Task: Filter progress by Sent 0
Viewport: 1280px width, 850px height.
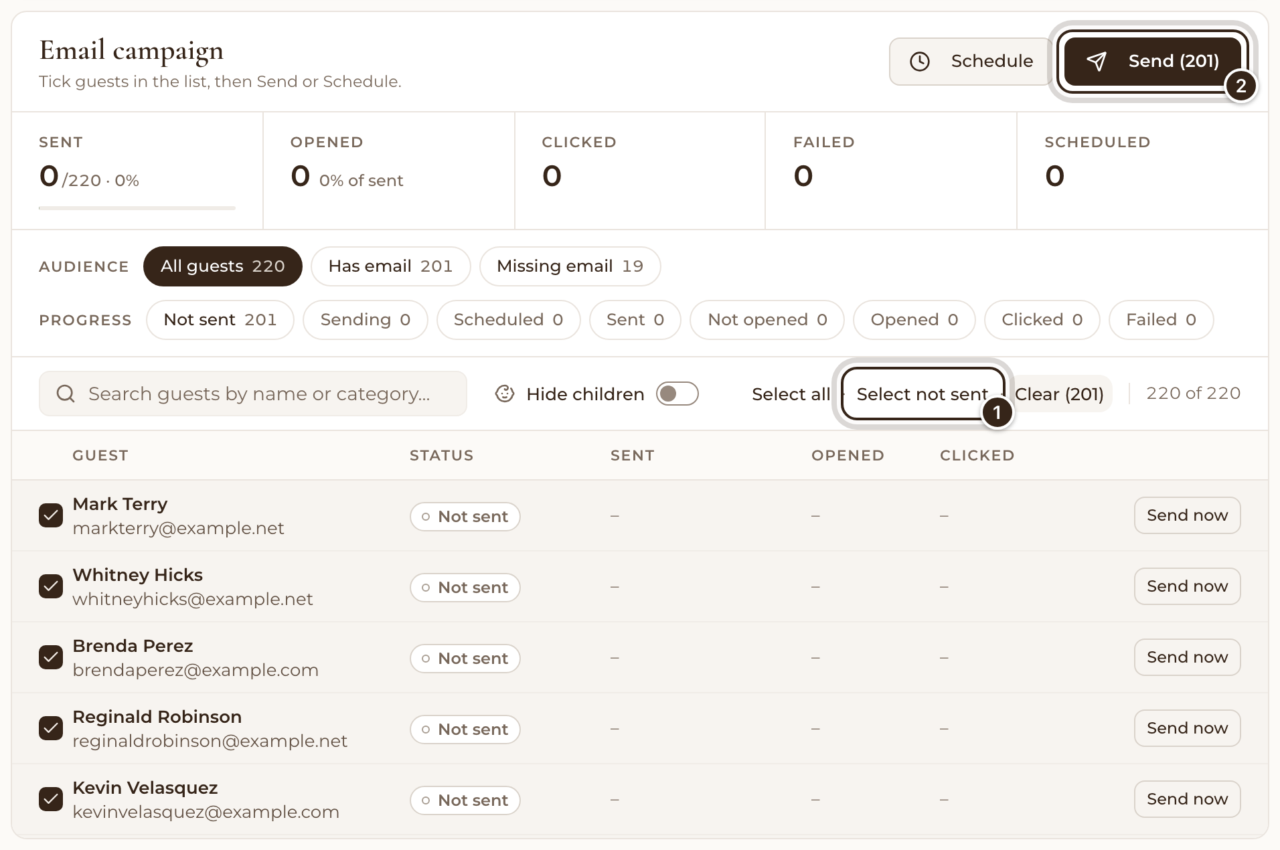Action: (x=635, y=320)
